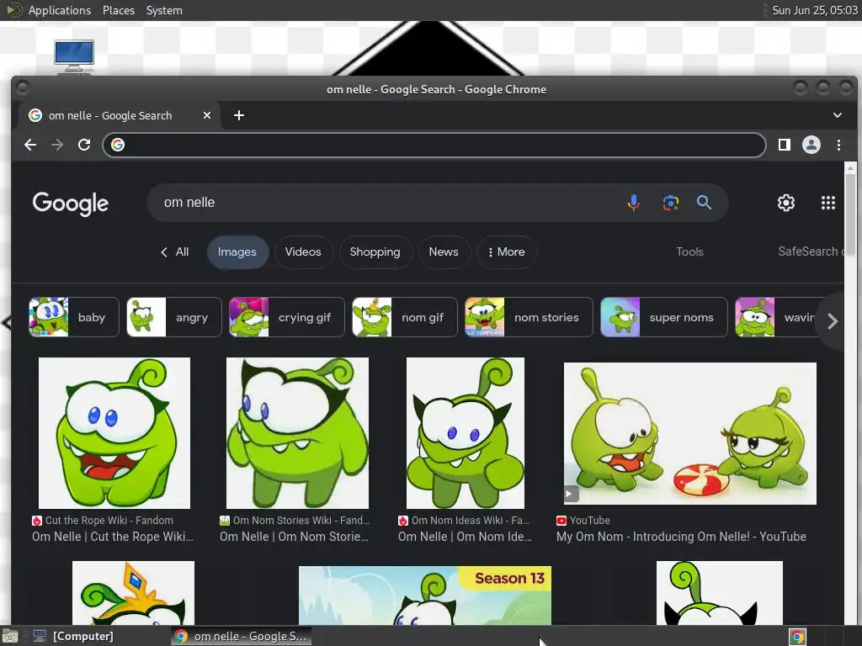
Task: Open the Chrome profile avatar
Action: point(811,145)
